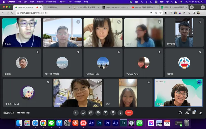Switch to the YouTube 19 分鐘 tab
The image size is (206, 129).
click(145, 7)
